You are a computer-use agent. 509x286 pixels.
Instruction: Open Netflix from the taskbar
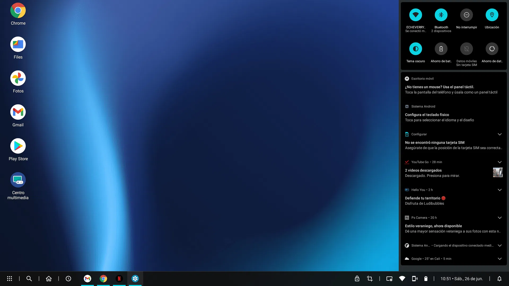(119, 279)
